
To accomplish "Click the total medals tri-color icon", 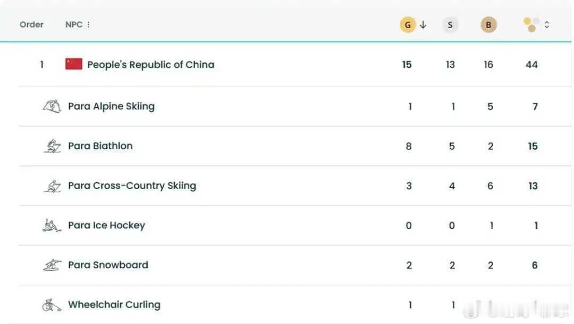I will click(x=531, y=24).
